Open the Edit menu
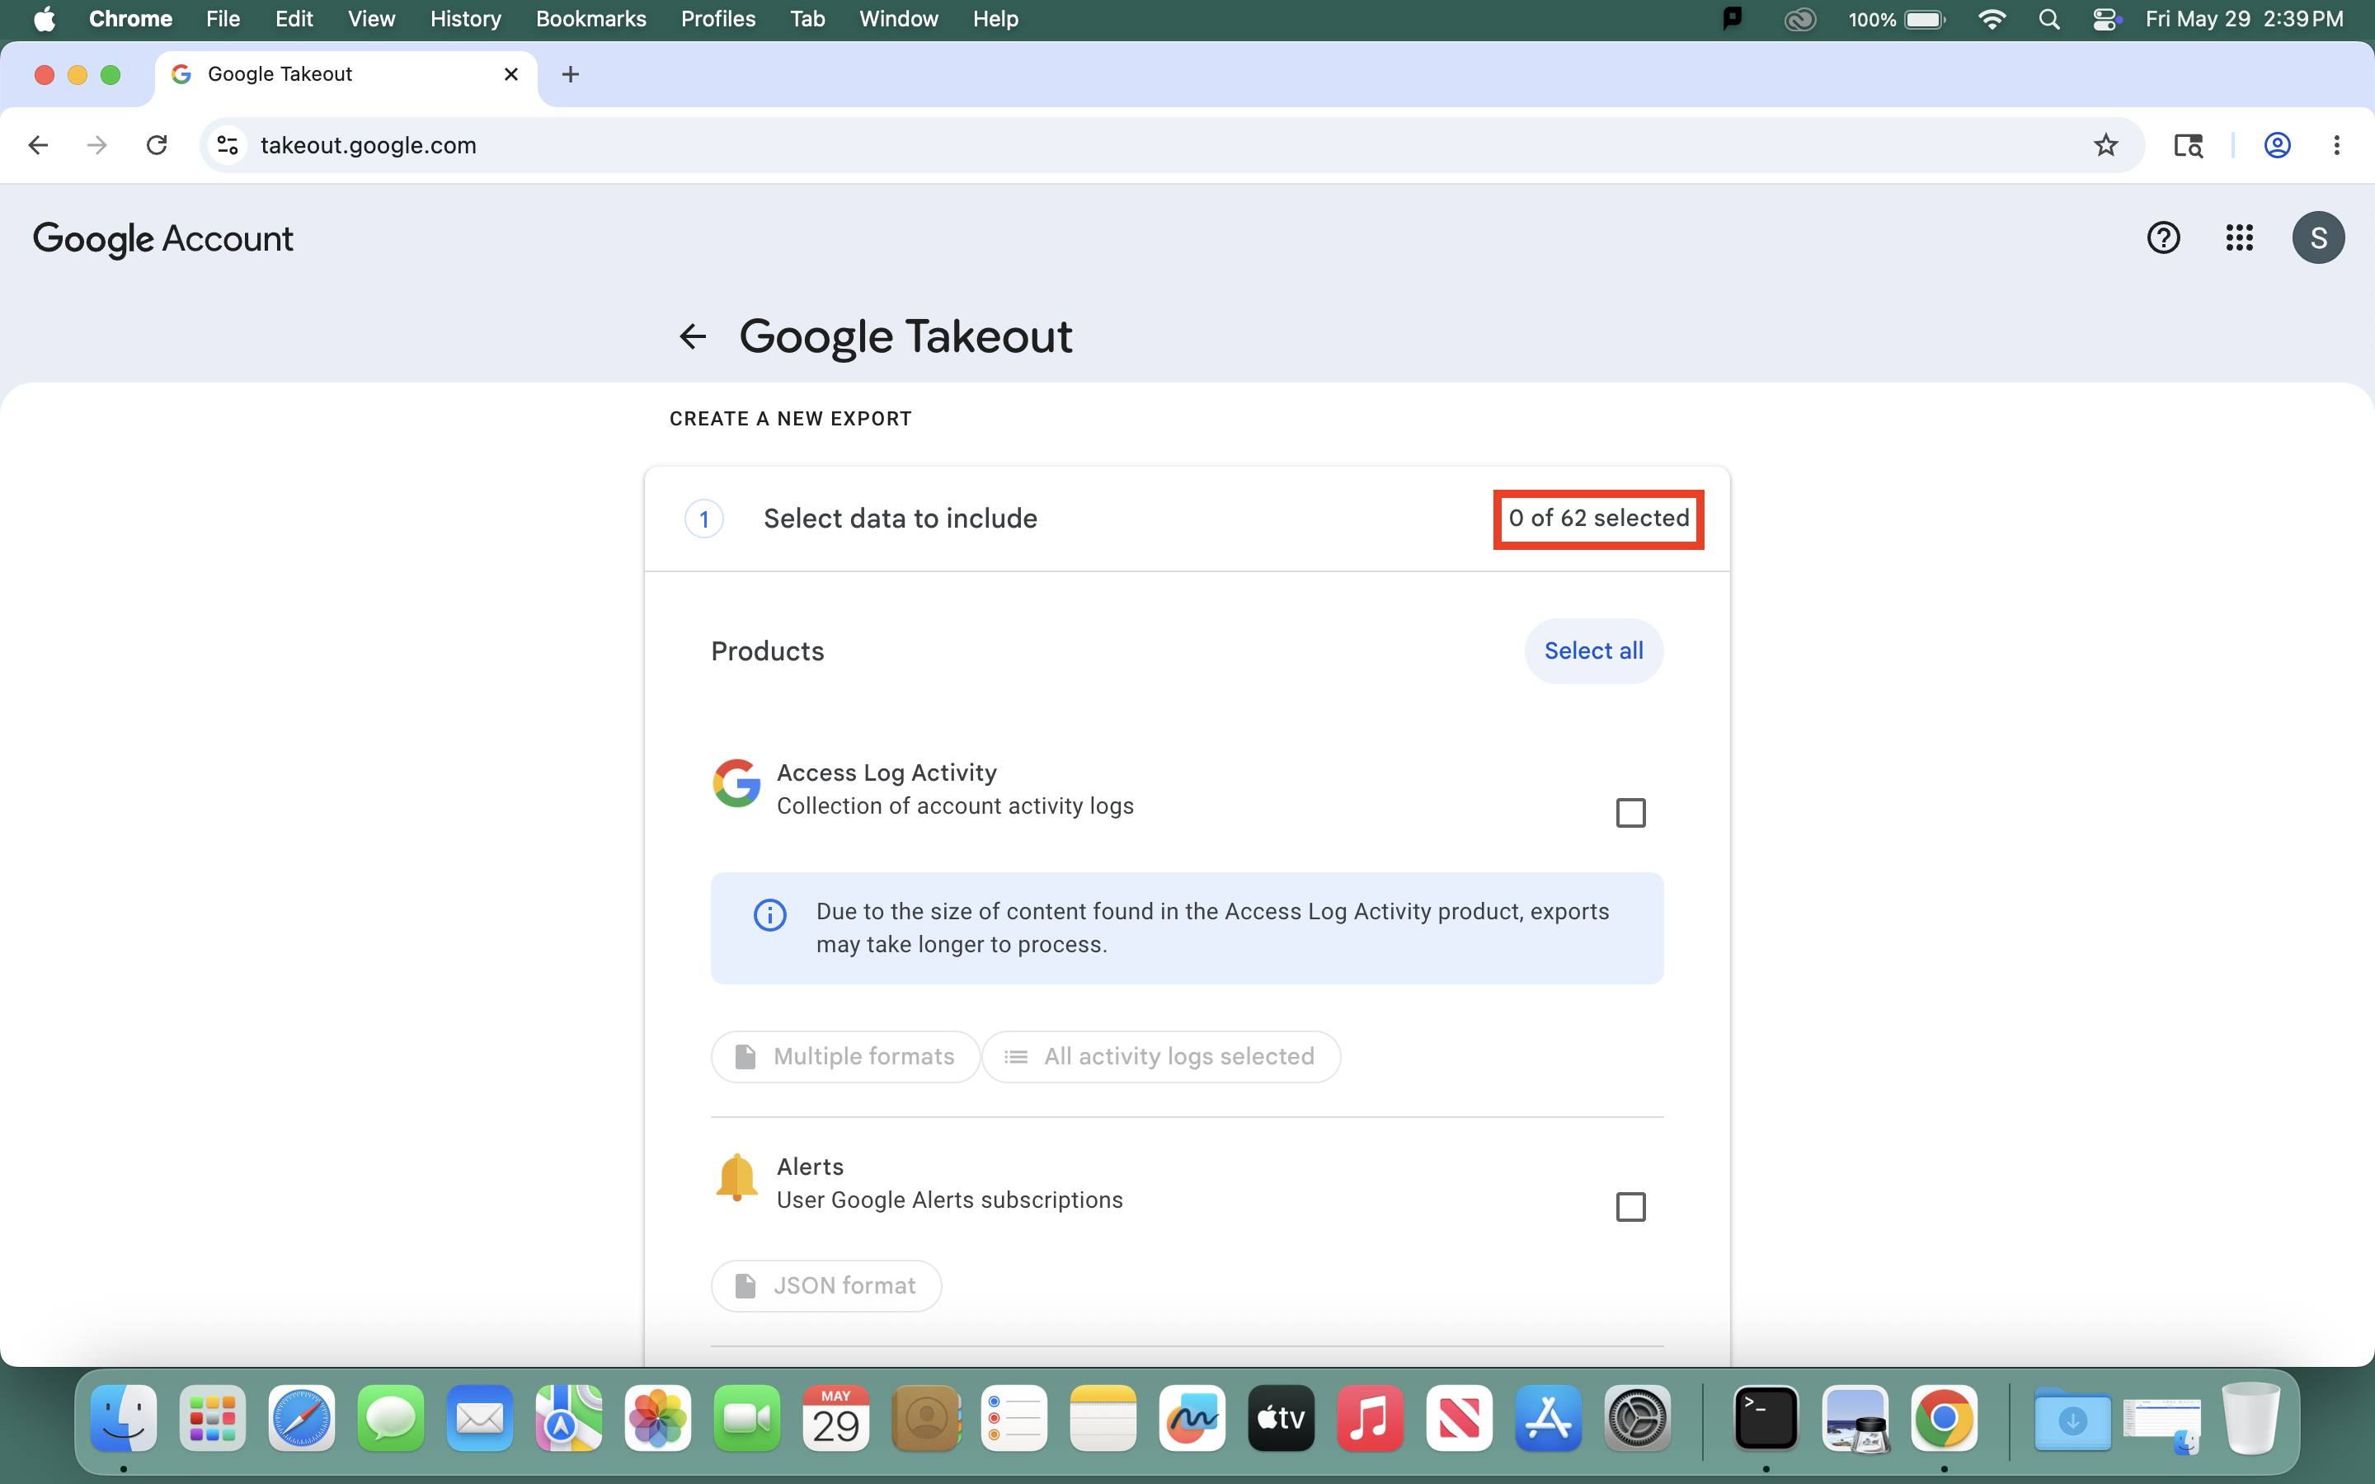This screenshot has width=2375, height=1484. (294, 20)
